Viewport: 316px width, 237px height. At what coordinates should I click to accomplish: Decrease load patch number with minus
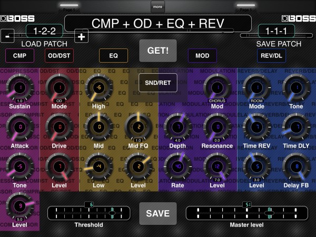(7, 36)
